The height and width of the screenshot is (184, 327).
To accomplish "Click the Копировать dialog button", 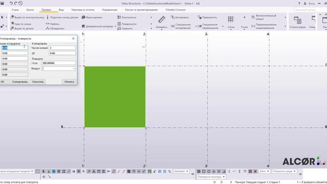I will pyautogui.click(x=20, y=82).
